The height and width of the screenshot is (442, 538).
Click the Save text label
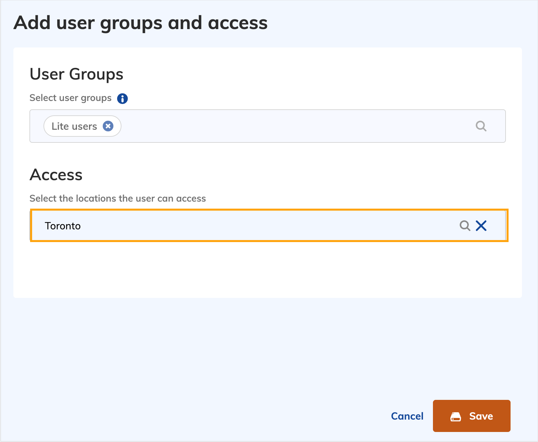pyautogui.click(x=481, y=416)
